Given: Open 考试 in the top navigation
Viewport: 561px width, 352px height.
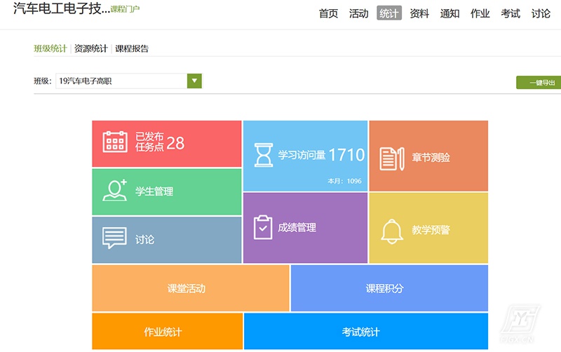Looking at the screenshot, I should 511,13.
